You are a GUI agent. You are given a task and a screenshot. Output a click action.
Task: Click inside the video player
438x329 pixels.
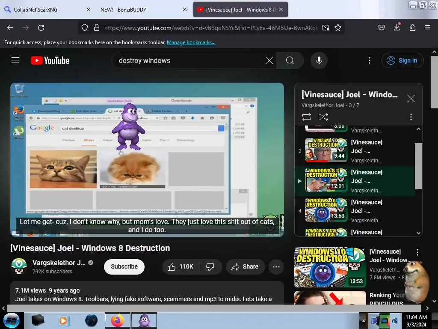click(147, 159)
